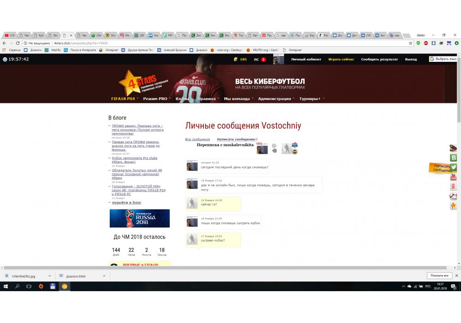Expand the "Администрация" menu
Image resolution: width=461 pixels, height=323 pixels.
pos(276,99)
